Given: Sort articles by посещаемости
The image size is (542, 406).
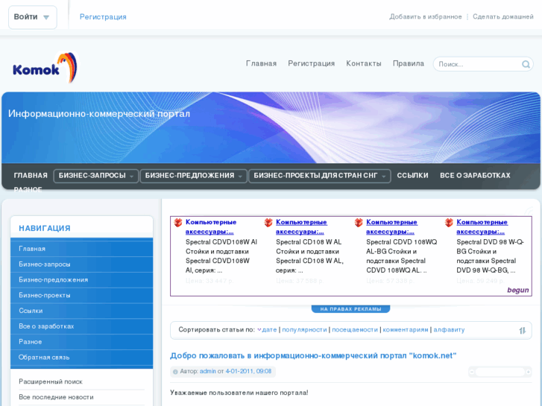Looking at the screenshot, I should [x=355, y=329].
